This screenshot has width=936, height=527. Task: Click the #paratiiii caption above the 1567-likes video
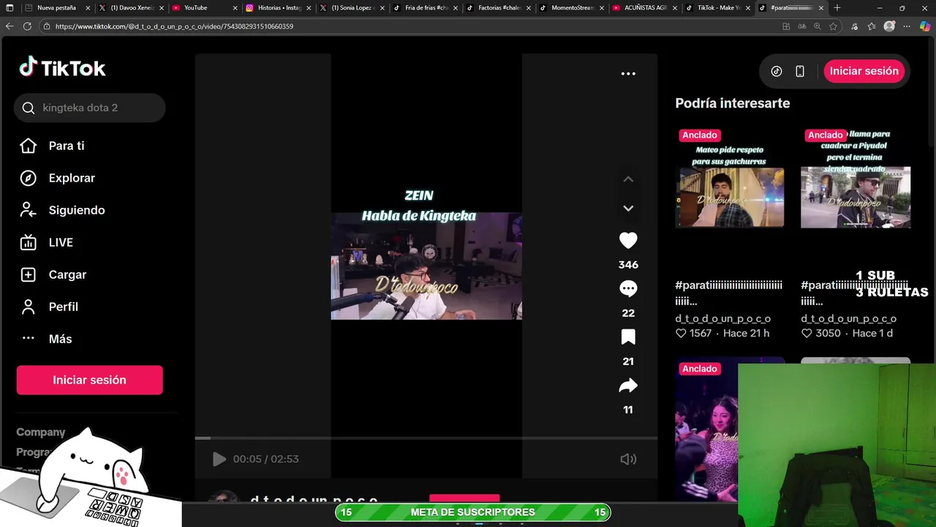(x=729, y=293)
